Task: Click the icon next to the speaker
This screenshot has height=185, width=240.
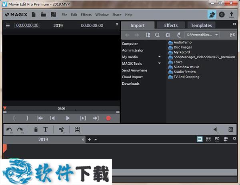Action: coord(231,129)
